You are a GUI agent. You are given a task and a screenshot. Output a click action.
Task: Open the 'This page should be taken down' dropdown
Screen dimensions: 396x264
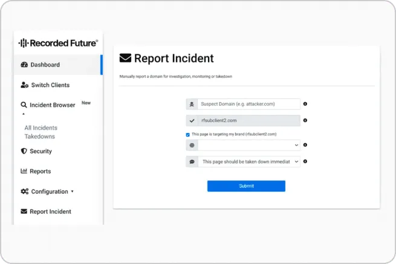point(249,162)
